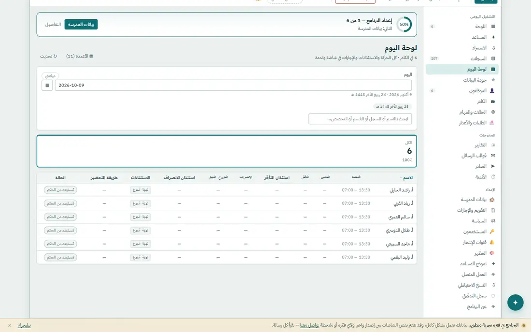Click the السياسة scales icon in sidebar

[493, 221]
